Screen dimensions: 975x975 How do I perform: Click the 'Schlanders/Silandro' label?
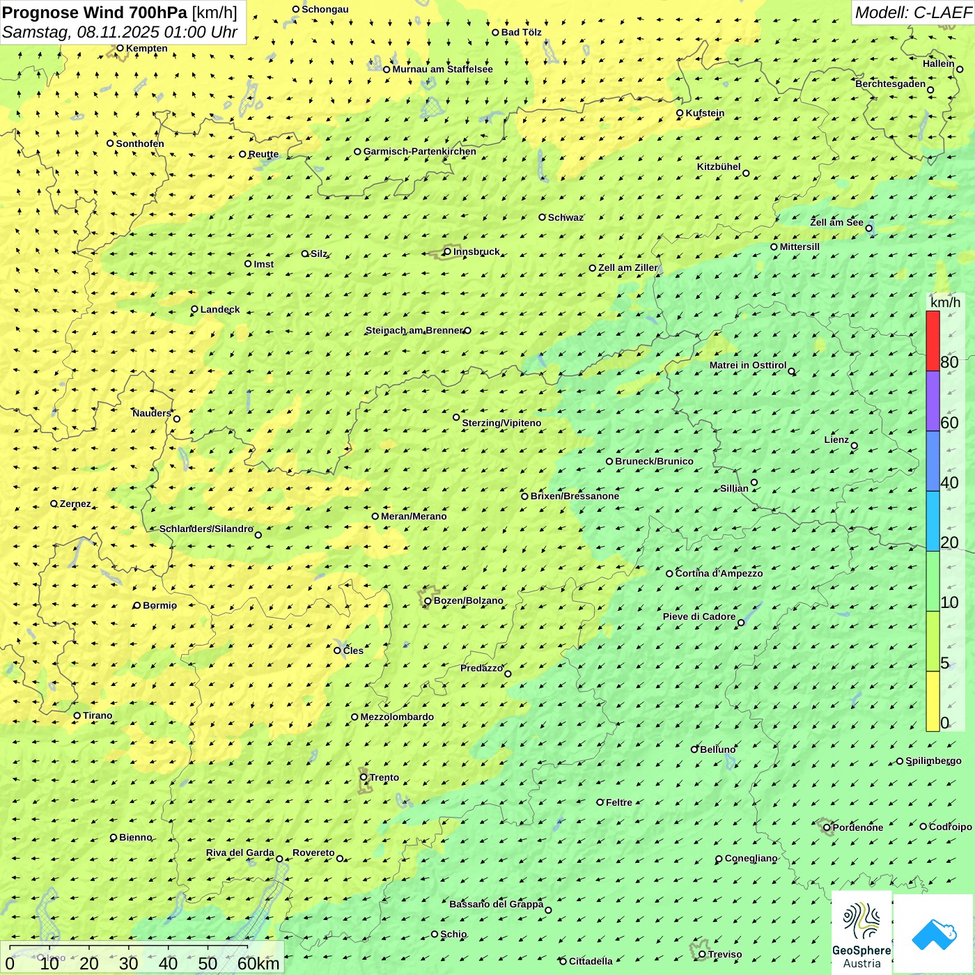pos(206,529)
